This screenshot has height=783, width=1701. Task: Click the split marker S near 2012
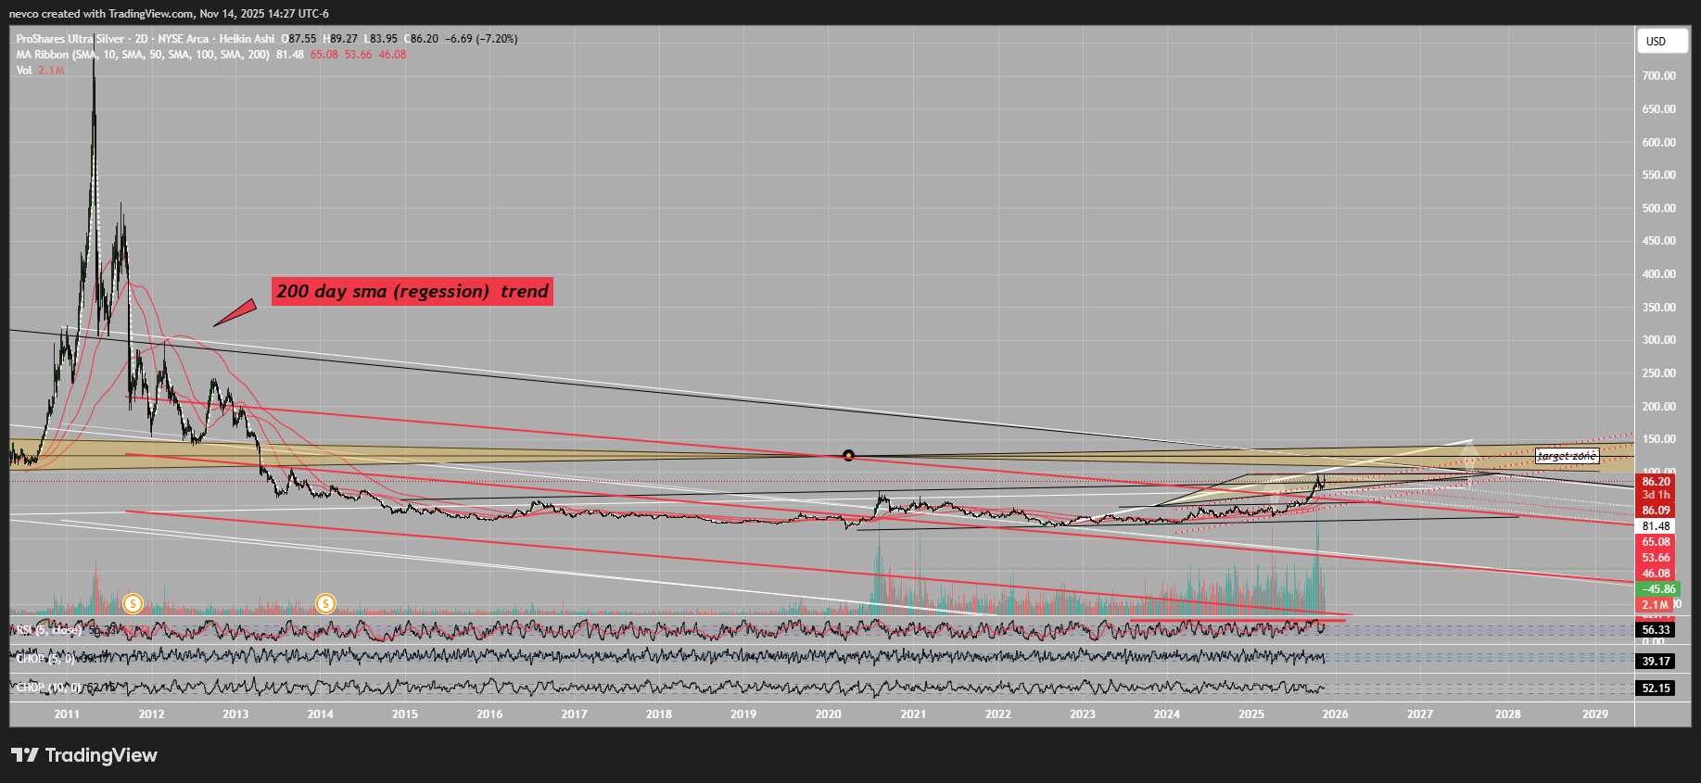click(x=133, y=604)
